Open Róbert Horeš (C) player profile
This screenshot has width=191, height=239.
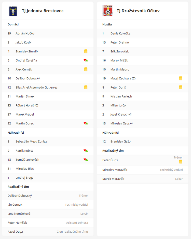coord(27,105)
